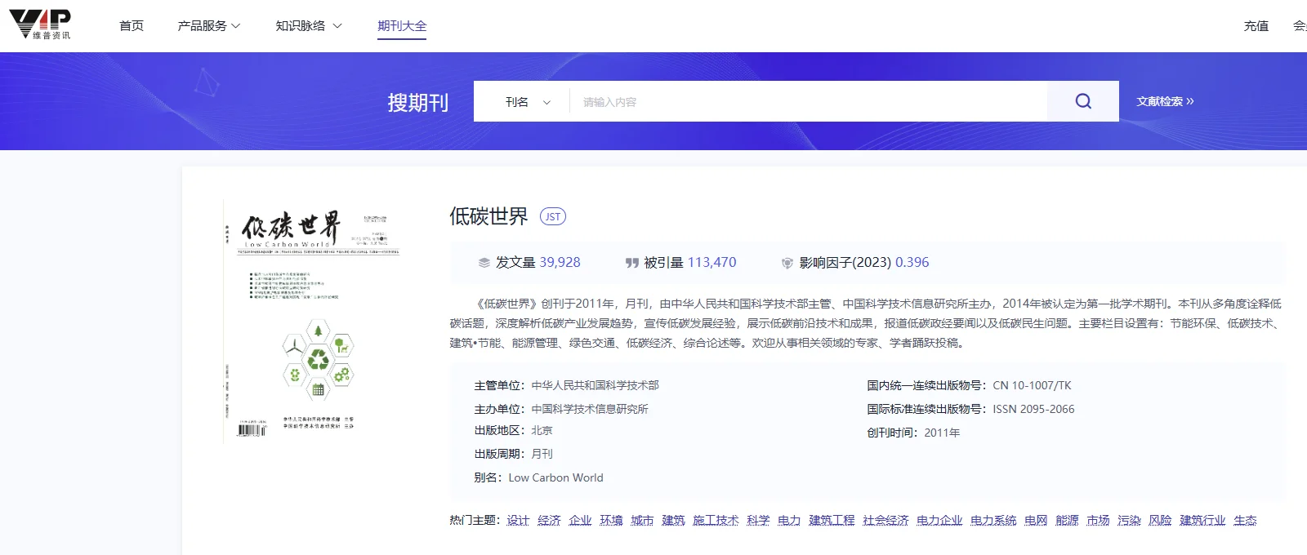Open the 电力系统 hot topic link
The width and height of the screenshot is (1307, 555).
[x=993, y=520]
